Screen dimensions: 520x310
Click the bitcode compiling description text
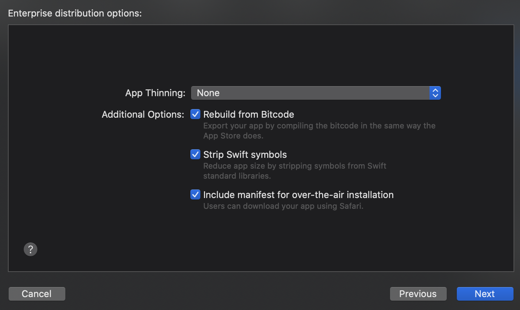(x=319, y=131)
